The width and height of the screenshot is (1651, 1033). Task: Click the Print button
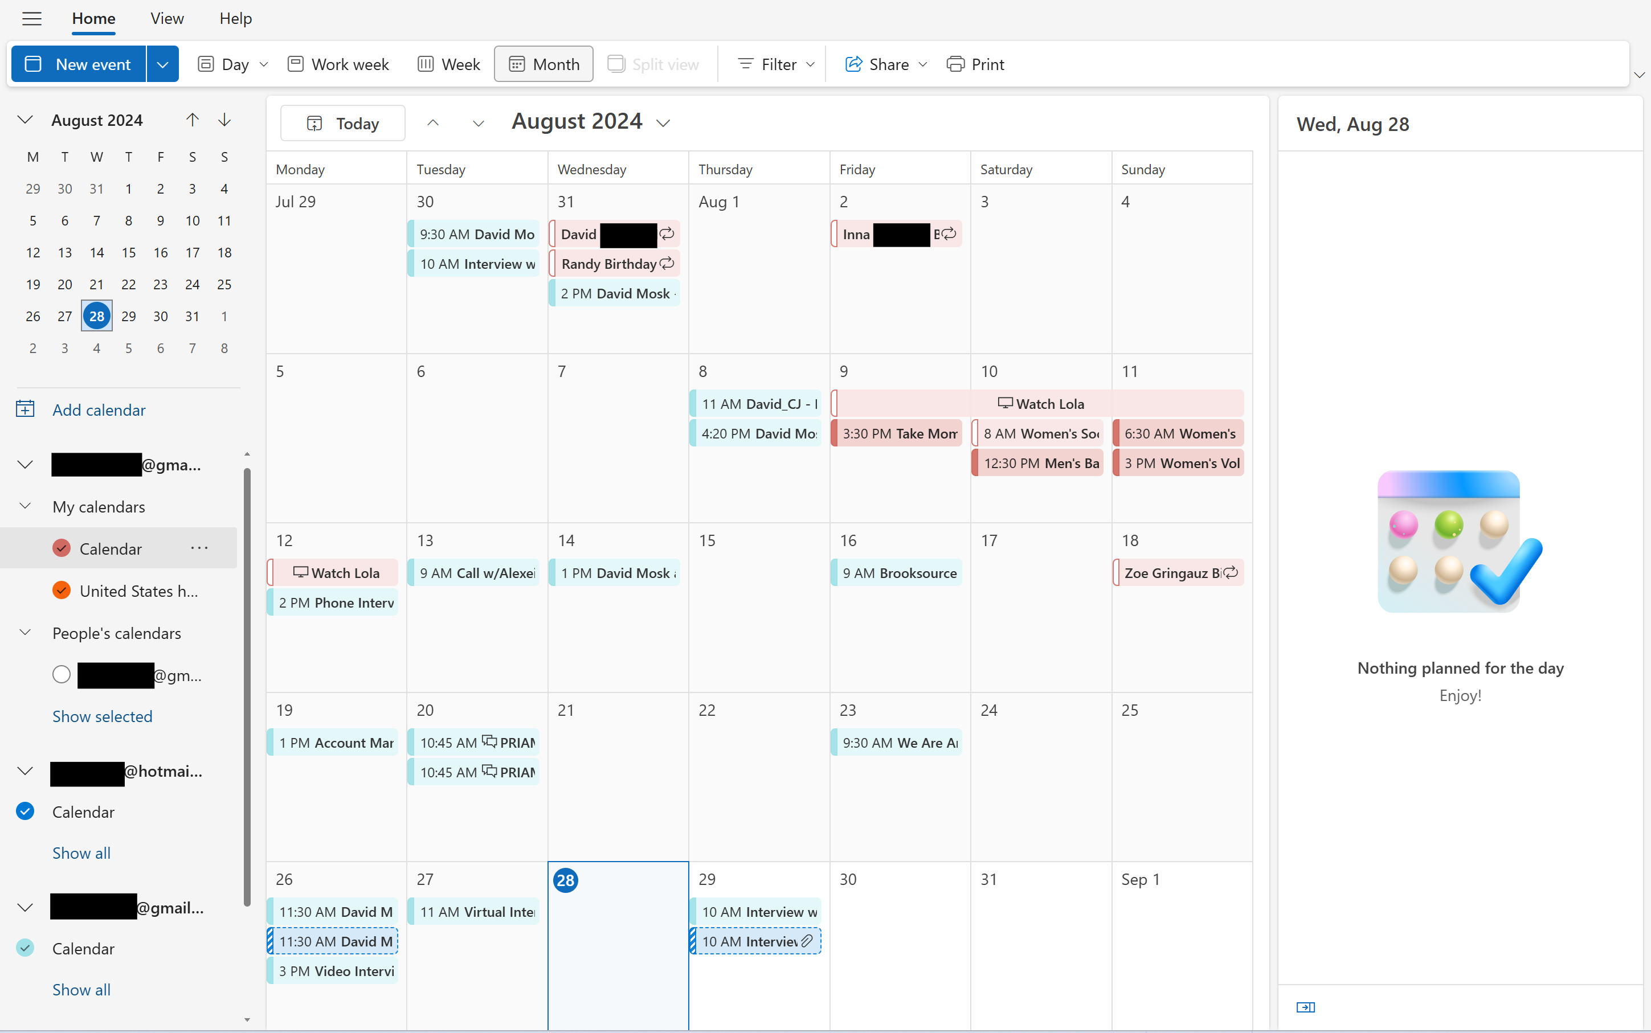click(x=975, y=64)
